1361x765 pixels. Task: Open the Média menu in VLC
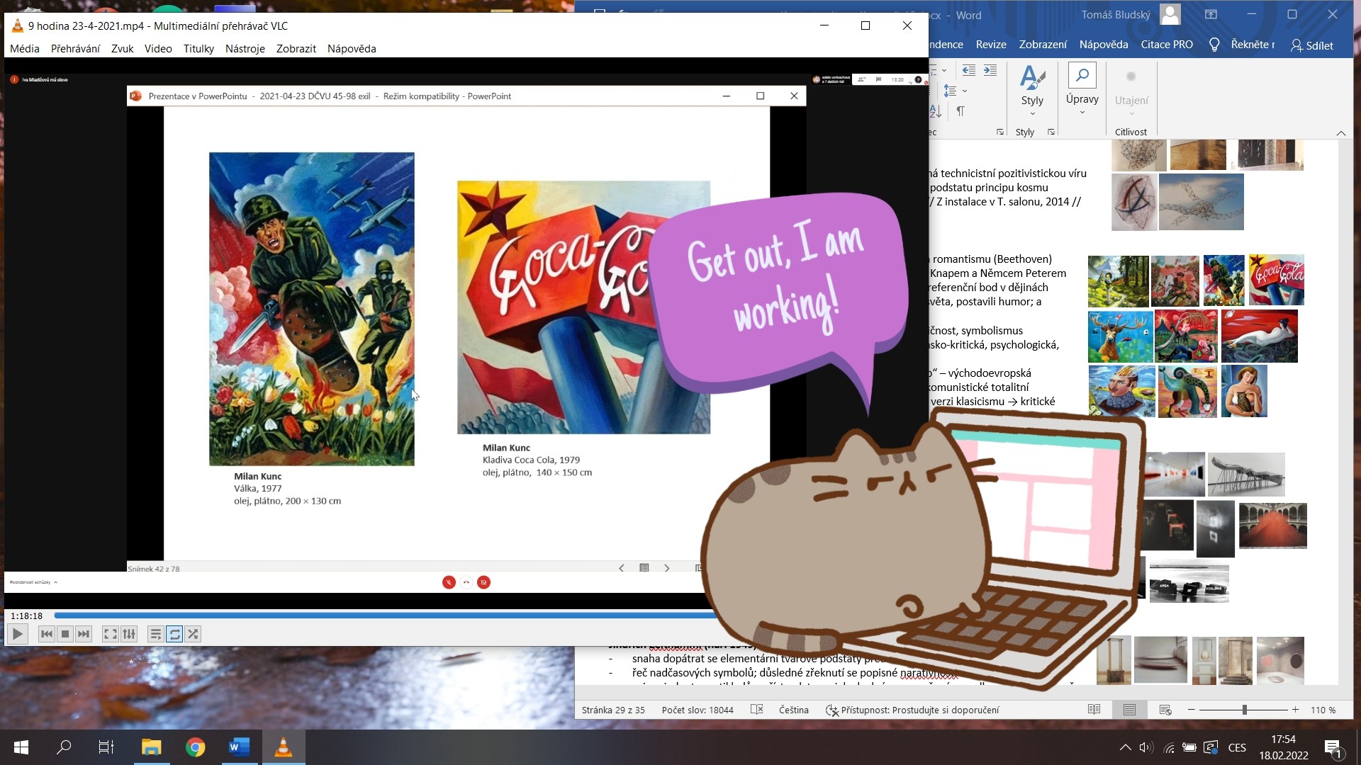click(x=25, y=49)
